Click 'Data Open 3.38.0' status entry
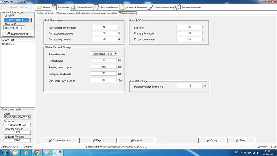This screenshot has width=277, height=156. [10, 146]
